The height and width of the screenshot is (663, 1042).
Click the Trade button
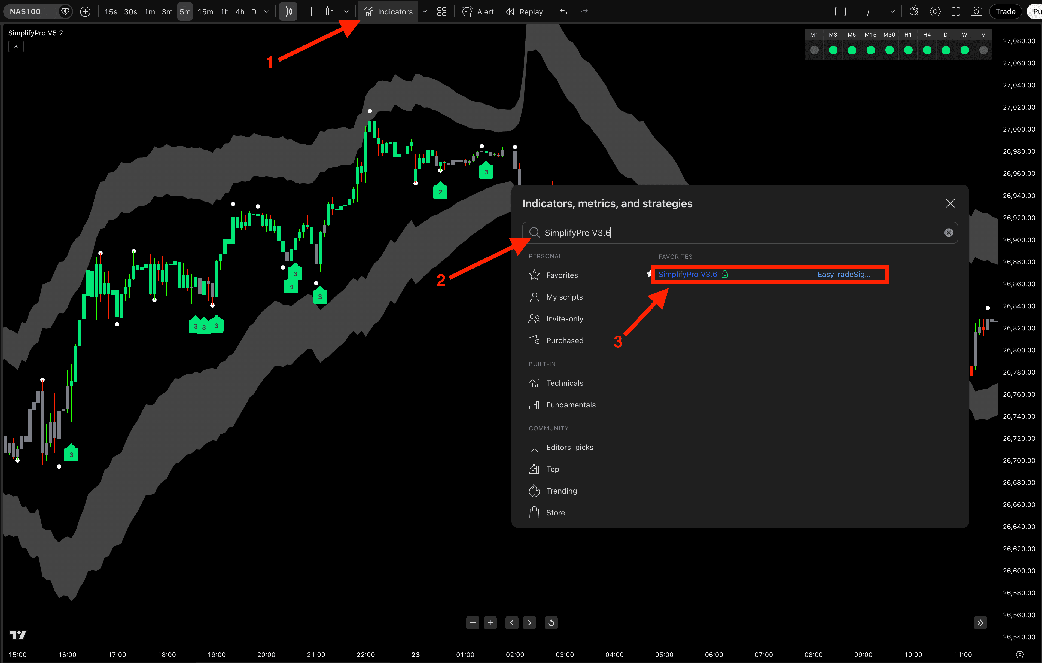(1005, 12)
